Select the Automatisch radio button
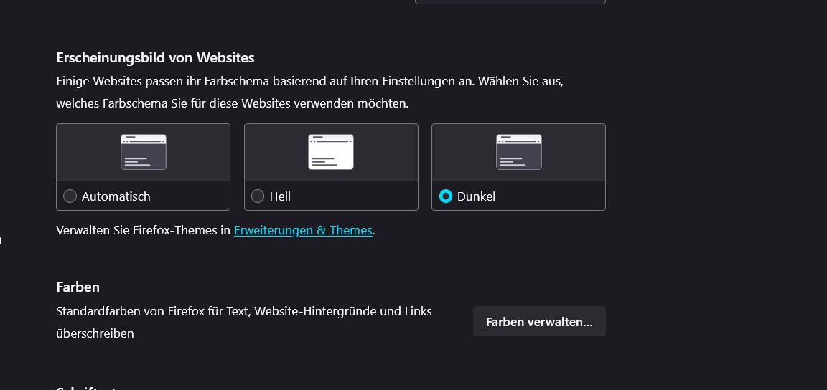 tap(70, 196)
